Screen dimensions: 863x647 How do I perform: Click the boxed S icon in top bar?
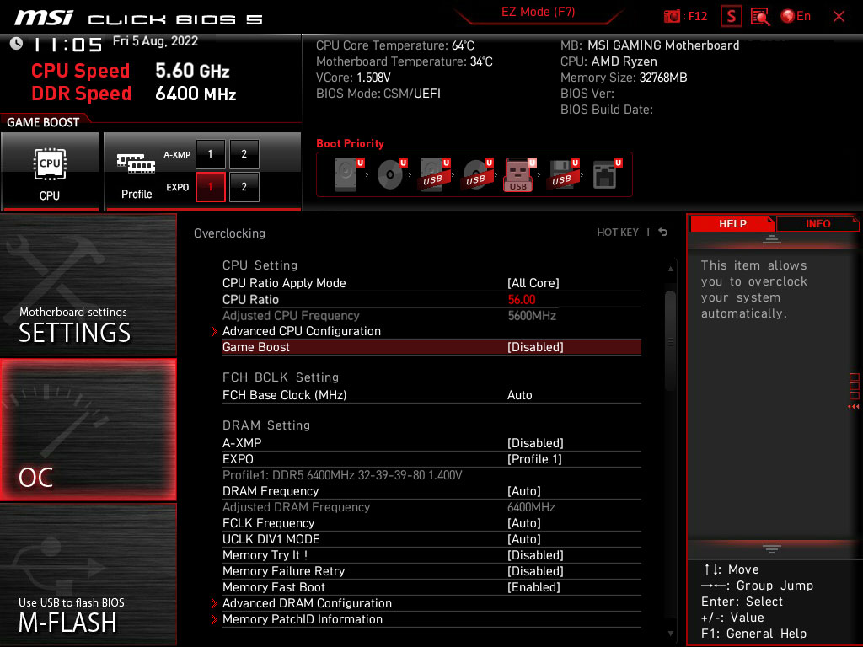click(x=732, y=16)
